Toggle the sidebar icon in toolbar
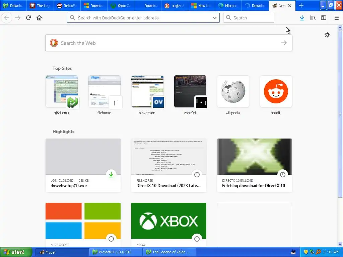 pos(324,18)
